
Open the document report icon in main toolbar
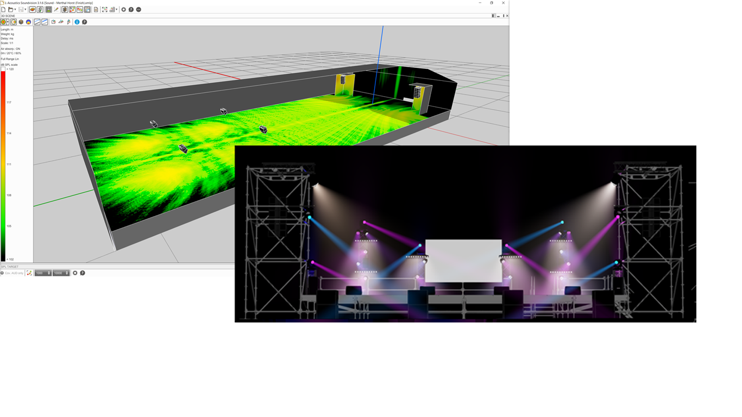[96, 10]
